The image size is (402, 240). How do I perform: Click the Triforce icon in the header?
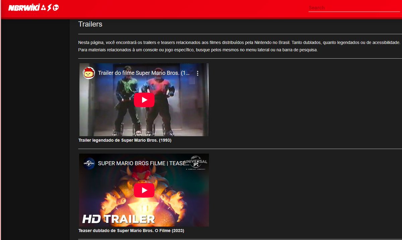point(43,8)
